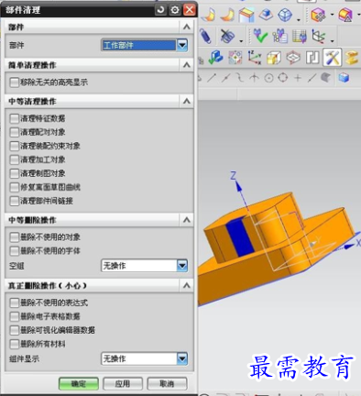
Task: Open the 工作部件 part dropdown
Action: [x=144, y=45]
